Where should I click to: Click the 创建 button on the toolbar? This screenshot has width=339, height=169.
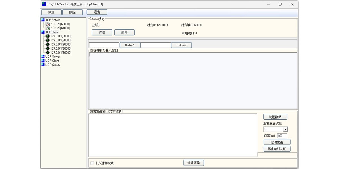[51, 12]
